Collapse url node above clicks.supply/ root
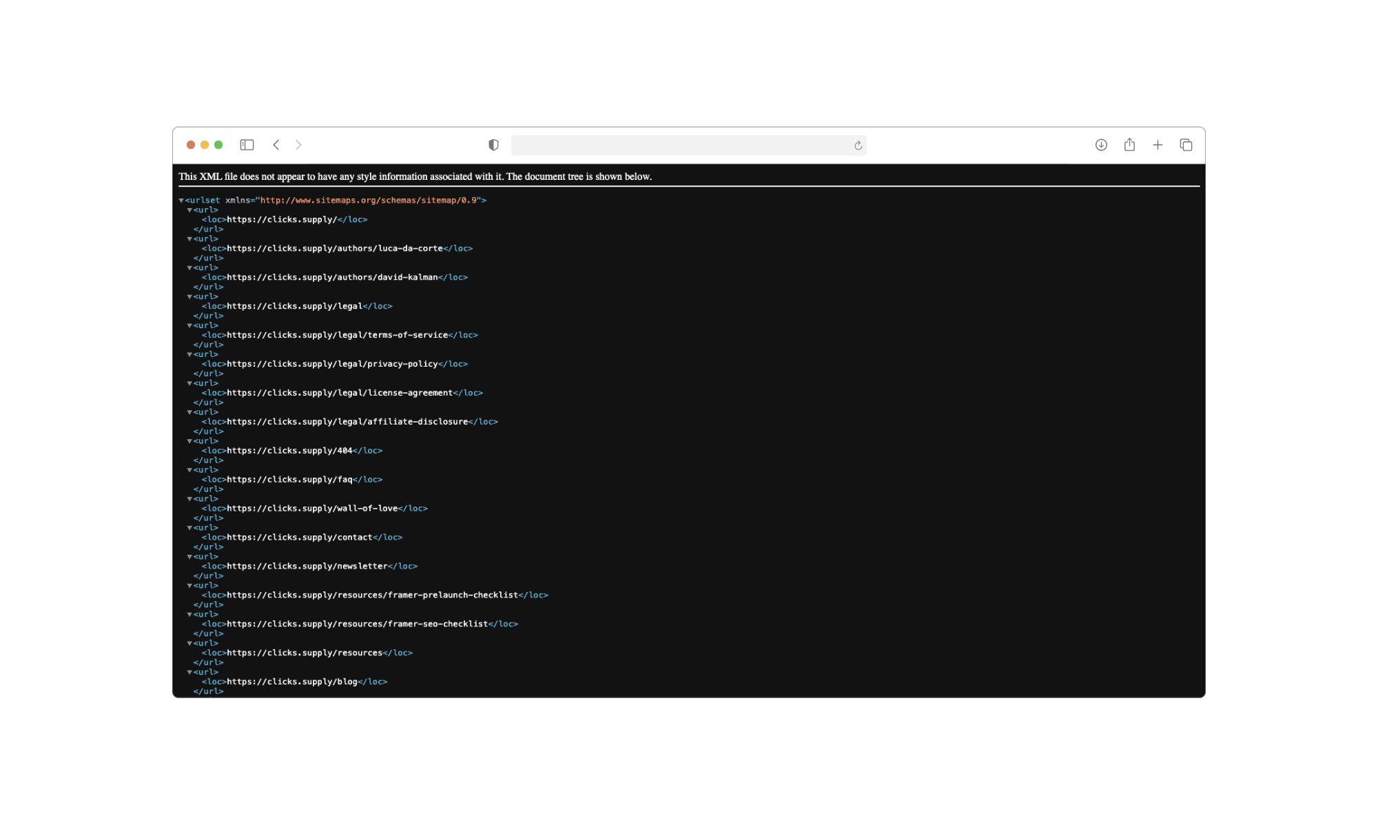The image size is (1378, 827). (189, 210)
